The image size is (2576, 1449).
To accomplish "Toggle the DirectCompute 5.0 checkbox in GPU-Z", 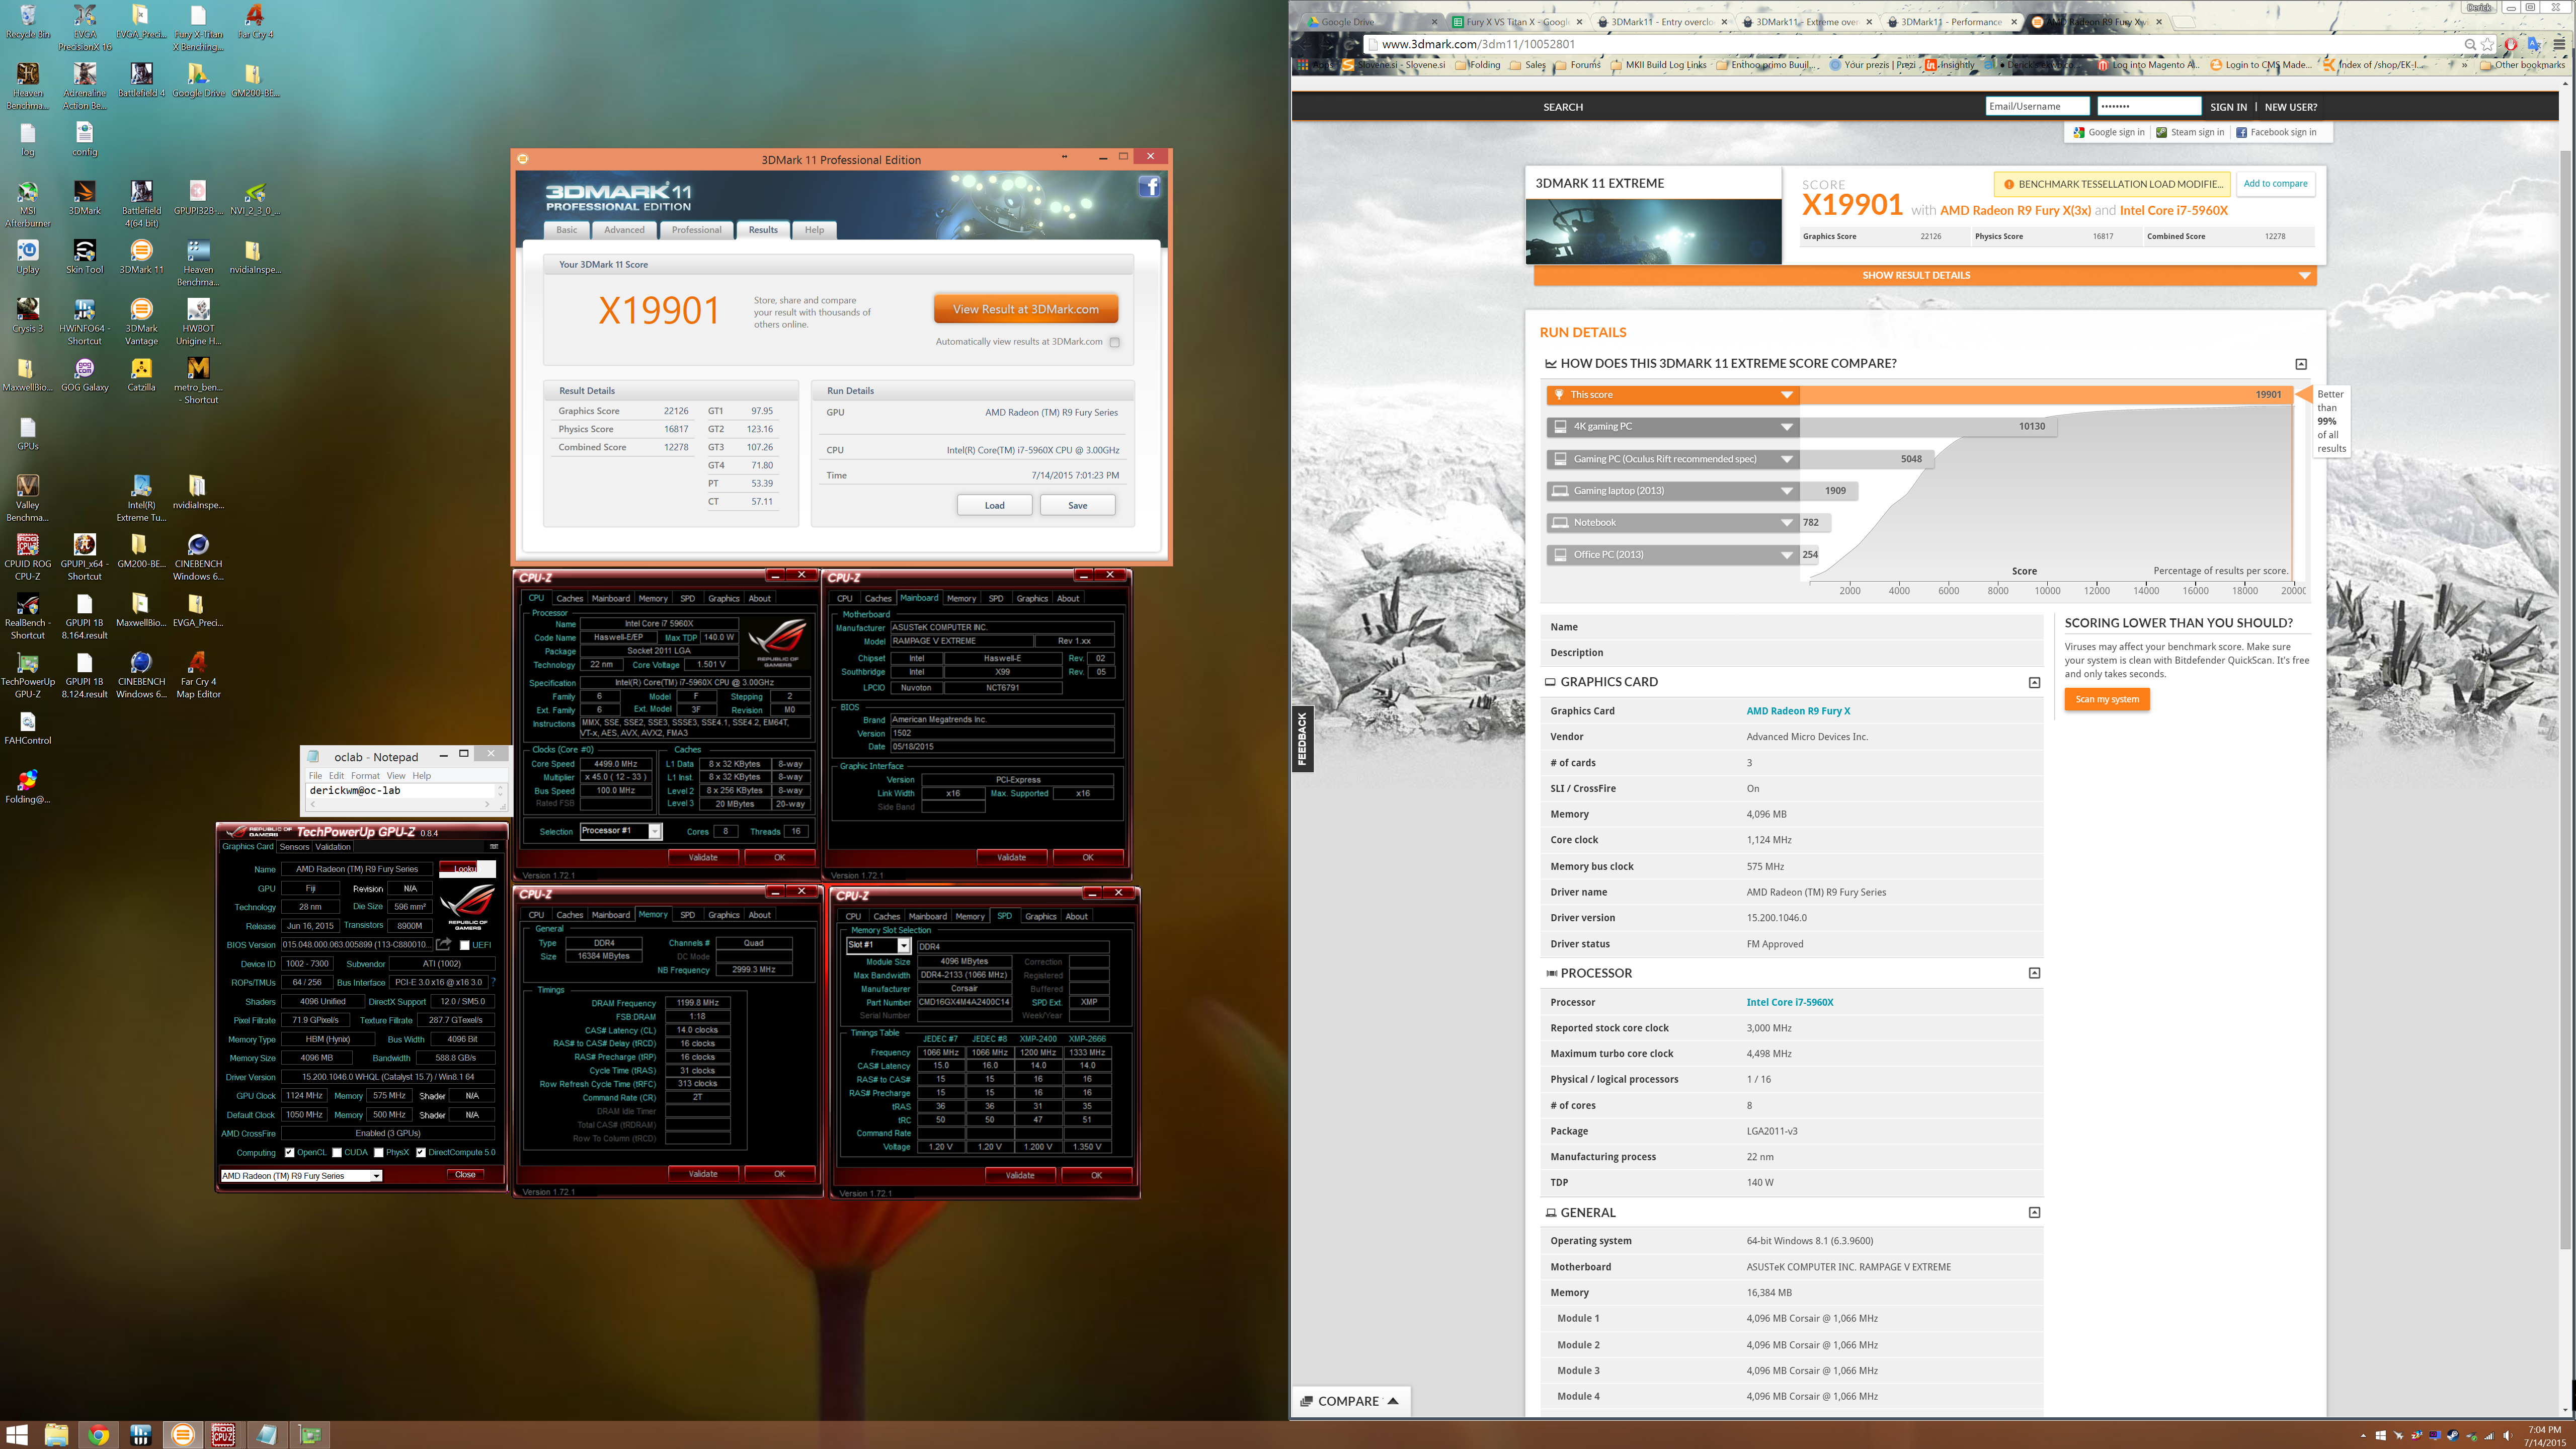I will point(421,1152).
